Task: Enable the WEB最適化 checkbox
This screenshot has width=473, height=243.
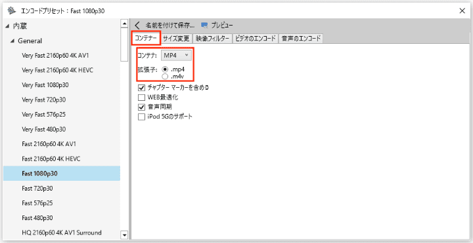Action: [141, 98]
